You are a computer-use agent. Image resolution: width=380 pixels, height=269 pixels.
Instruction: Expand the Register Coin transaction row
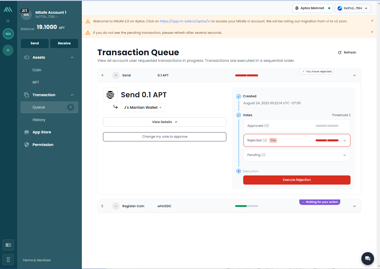click(354, 206)
